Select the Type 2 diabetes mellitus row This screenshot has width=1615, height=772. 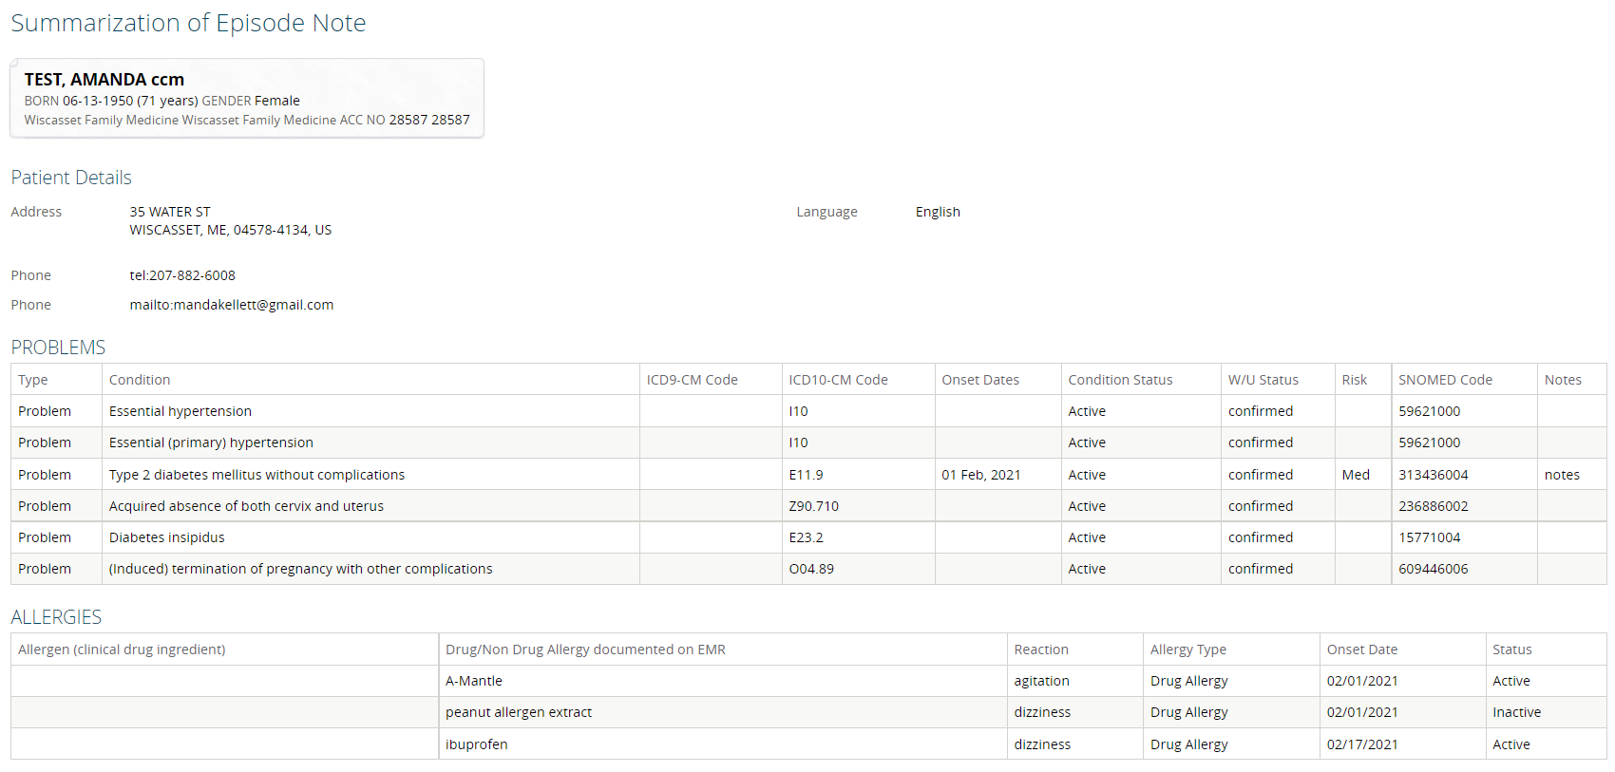(x=256, y=475)
